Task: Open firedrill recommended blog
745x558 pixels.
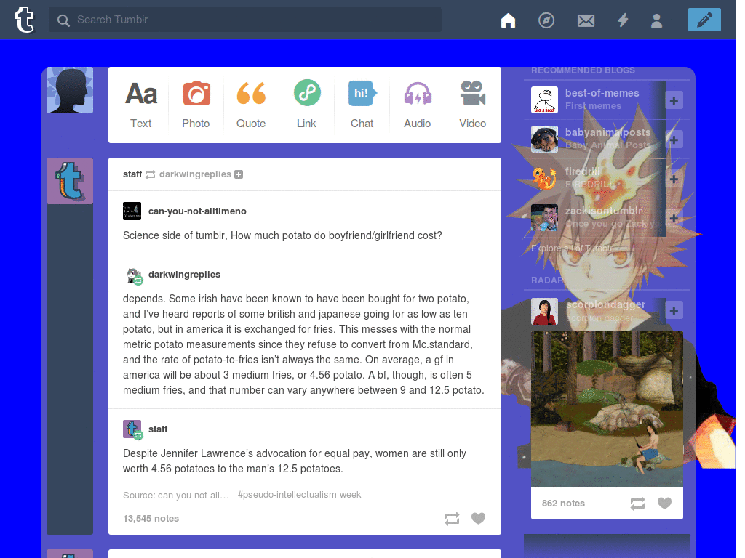Action: [583, 171]
